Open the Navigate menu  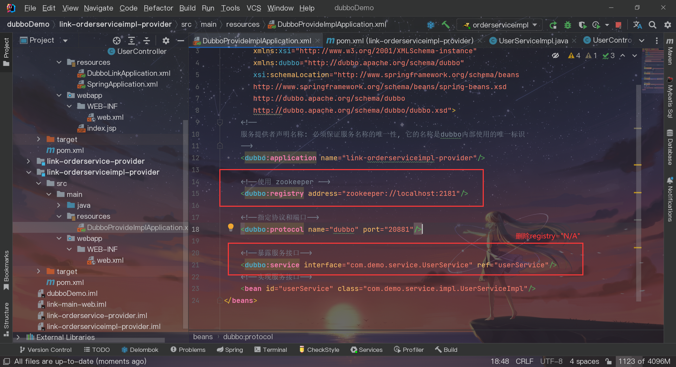(x=98, y=8)
